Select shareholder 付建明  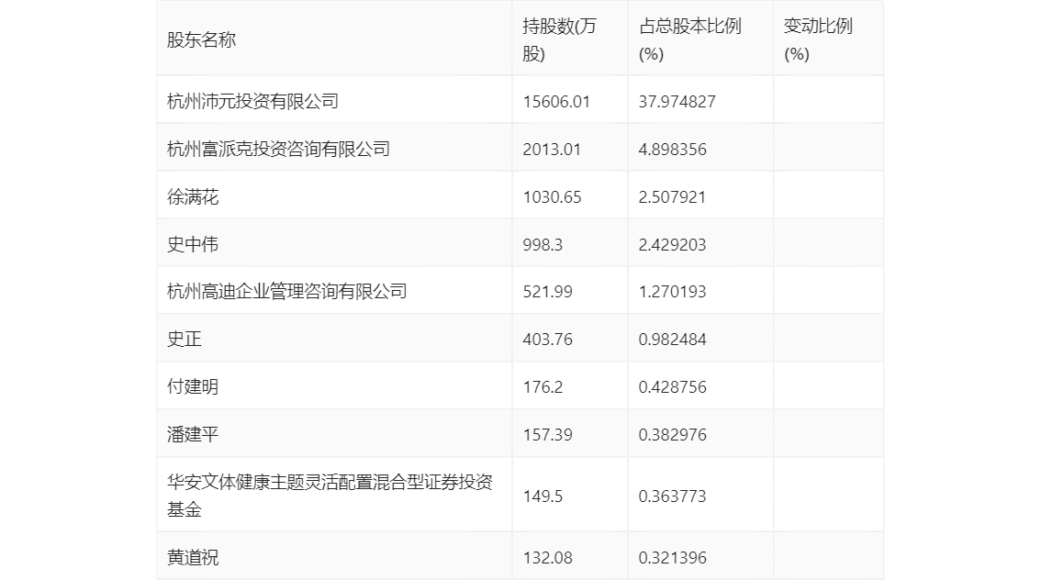click(193, 387)
